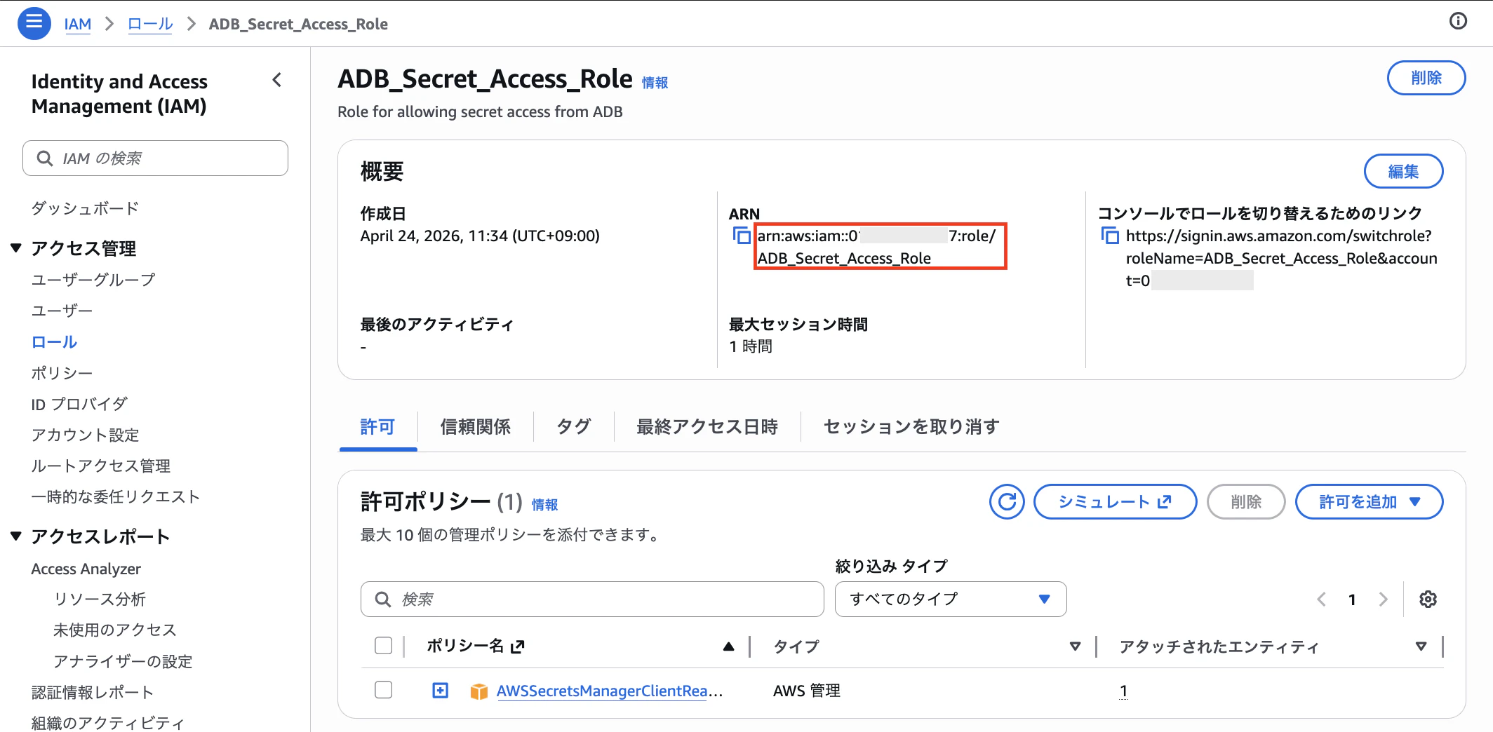Click the 編集 button in summary

[1403, 172]
